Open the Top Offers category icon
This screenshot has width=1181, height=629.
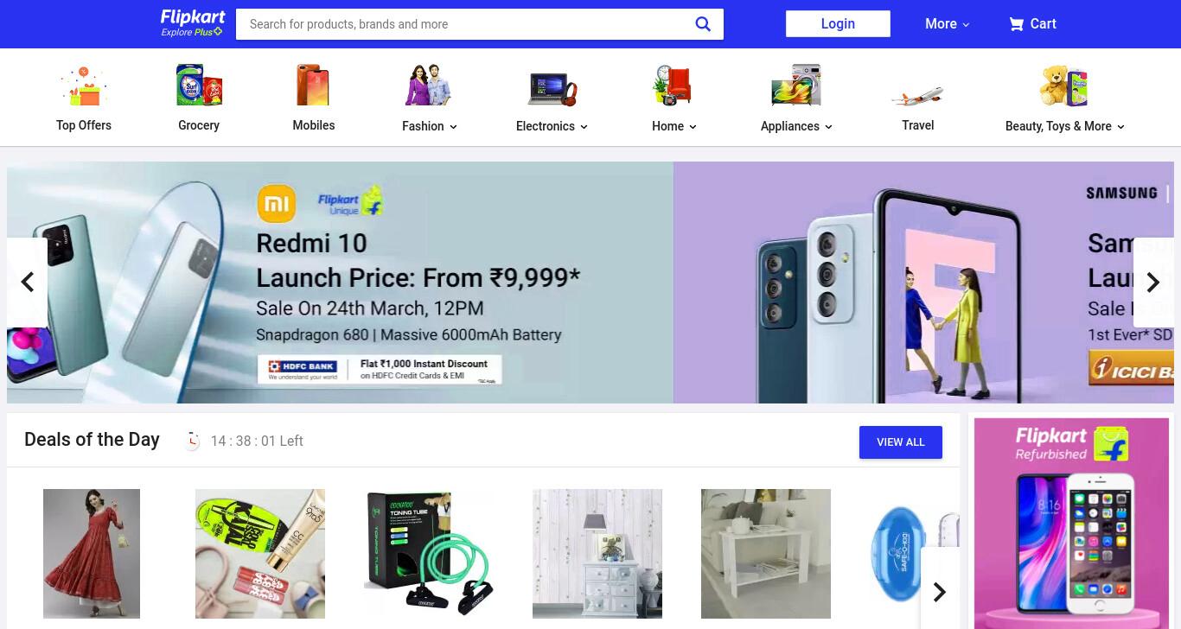pos(84,86)
